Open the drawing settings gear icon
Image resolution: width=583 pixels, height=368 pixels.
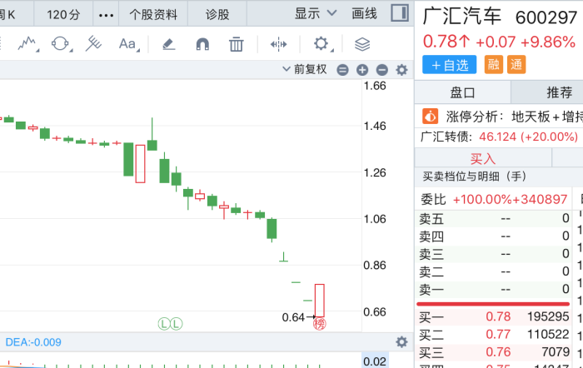pos(322,44)
